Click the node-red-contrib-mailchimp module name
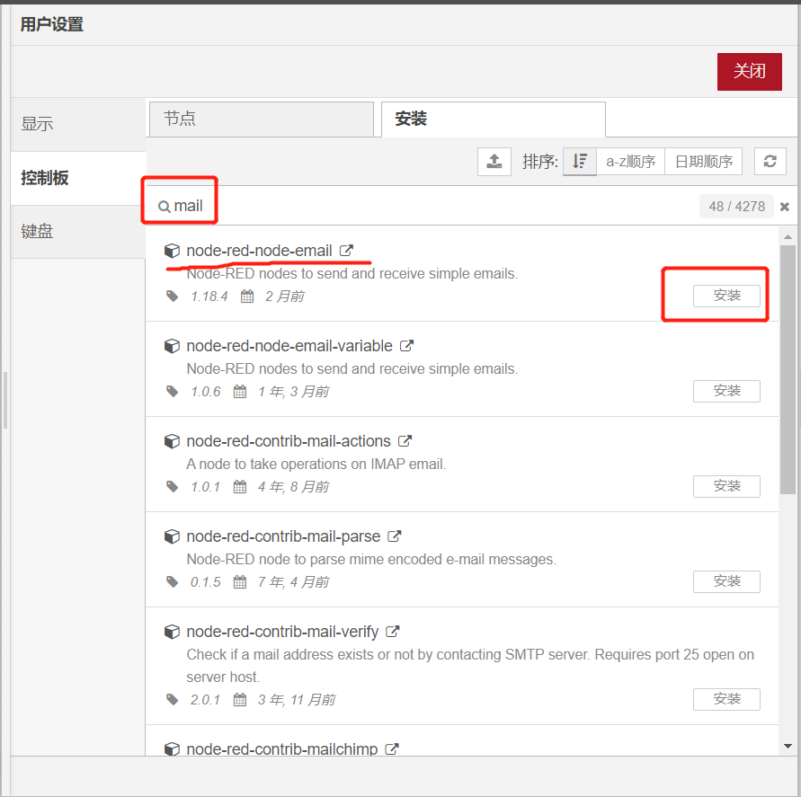Image resolution: width=801 pixels, height=797 pixels. click(282, 749)
